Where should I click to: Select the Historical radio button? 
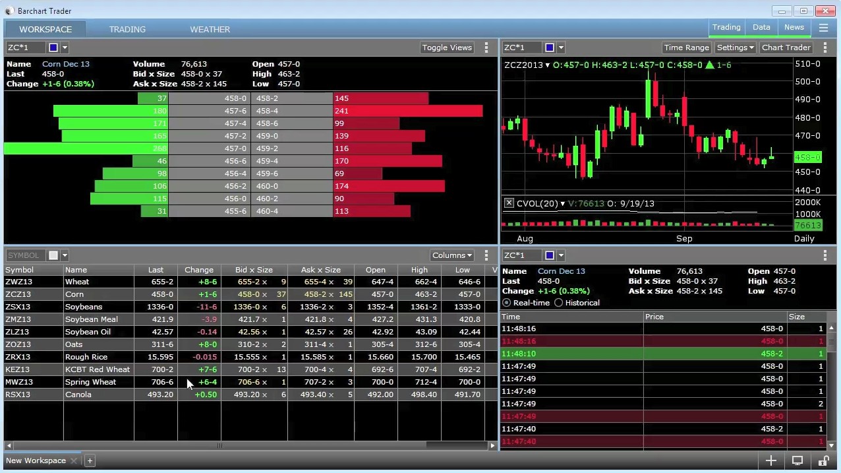point(559,303)
